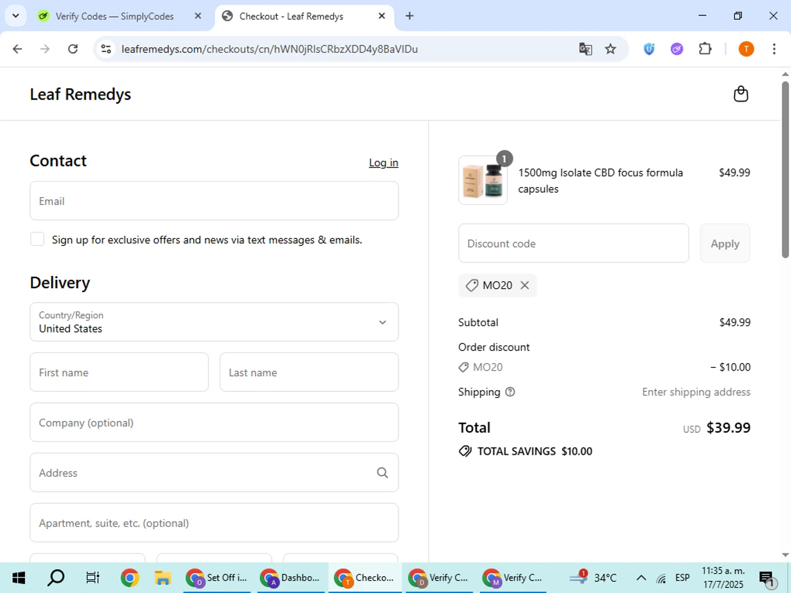This screenshot has width=791, height=593.
Task: Open Windows taskbar search
Action: point(55,578)
